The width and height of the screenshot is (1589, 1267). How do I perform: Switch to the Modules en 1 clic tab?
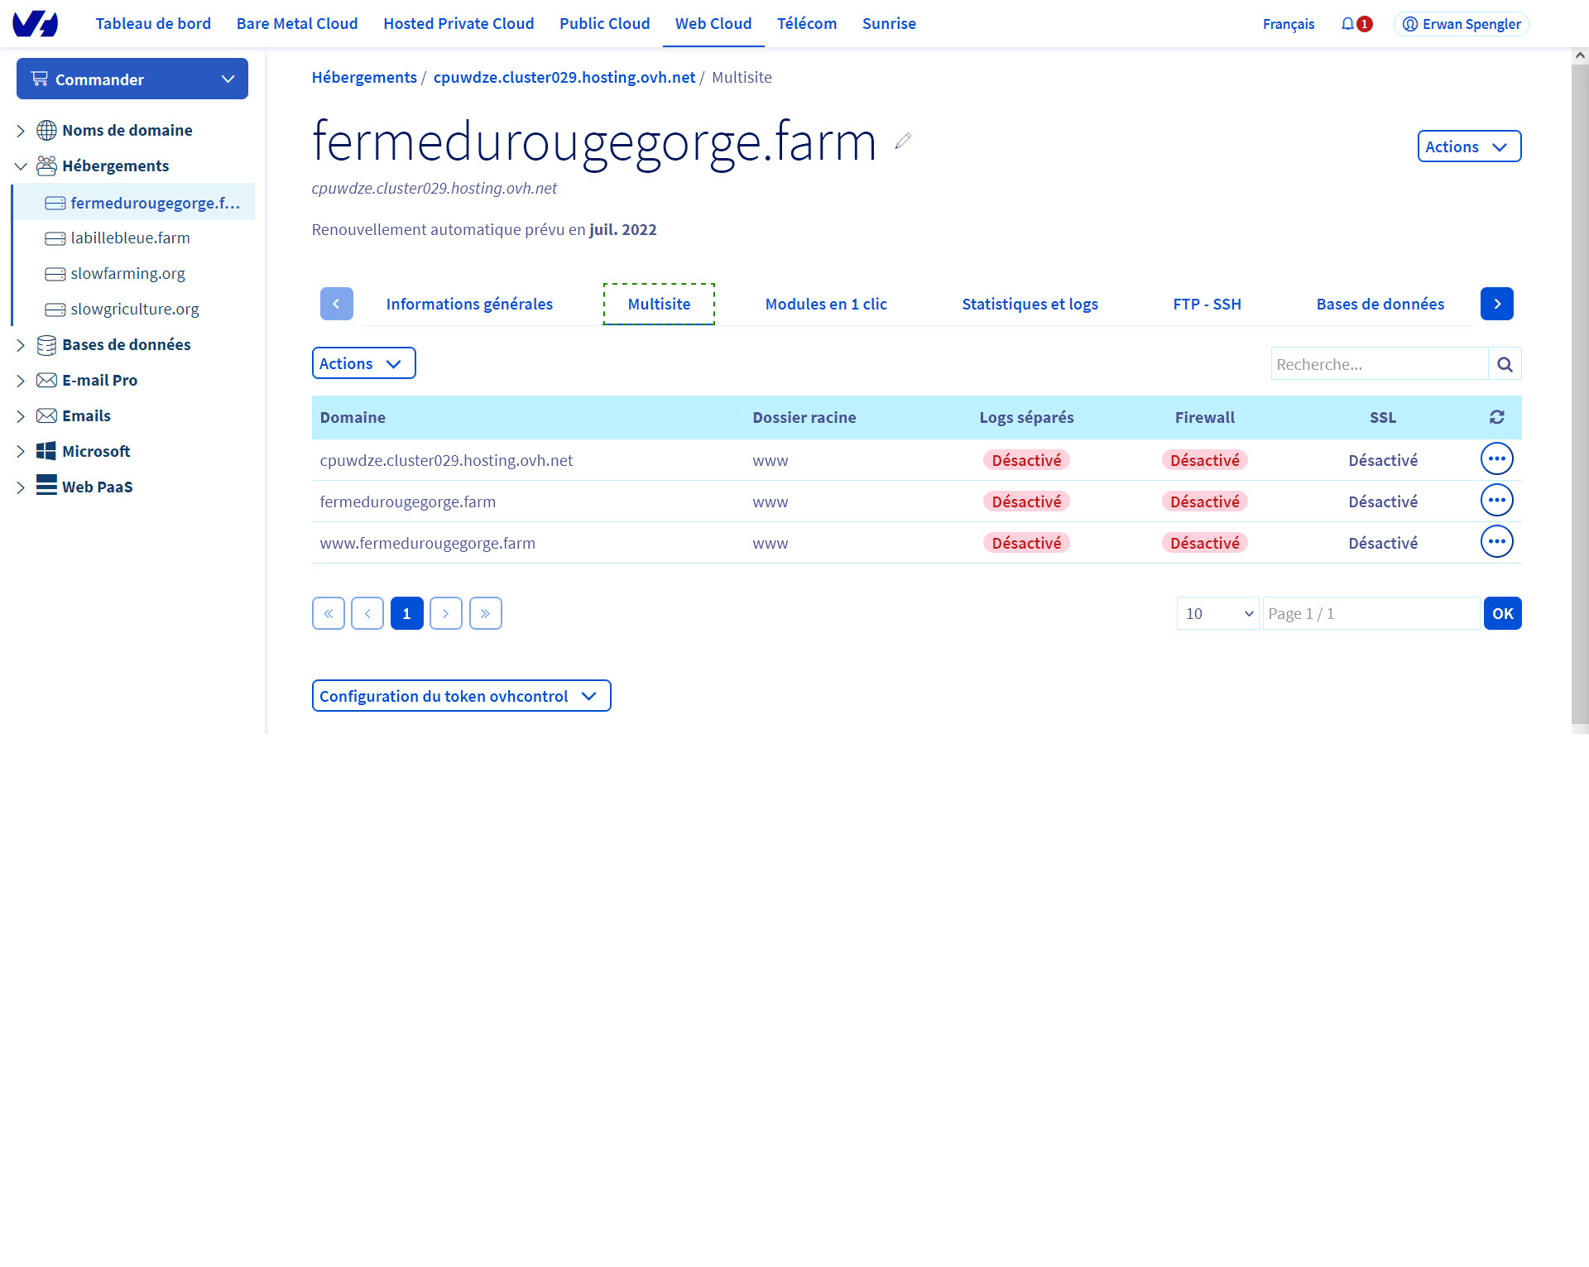(x=826, y=304)
